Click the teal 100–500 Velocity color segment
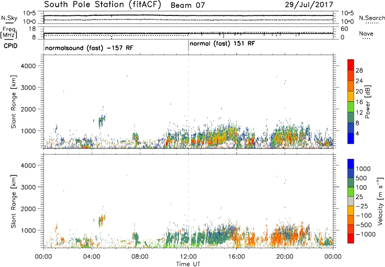This screenshot has width=385, height=267. tap(351, 183)
